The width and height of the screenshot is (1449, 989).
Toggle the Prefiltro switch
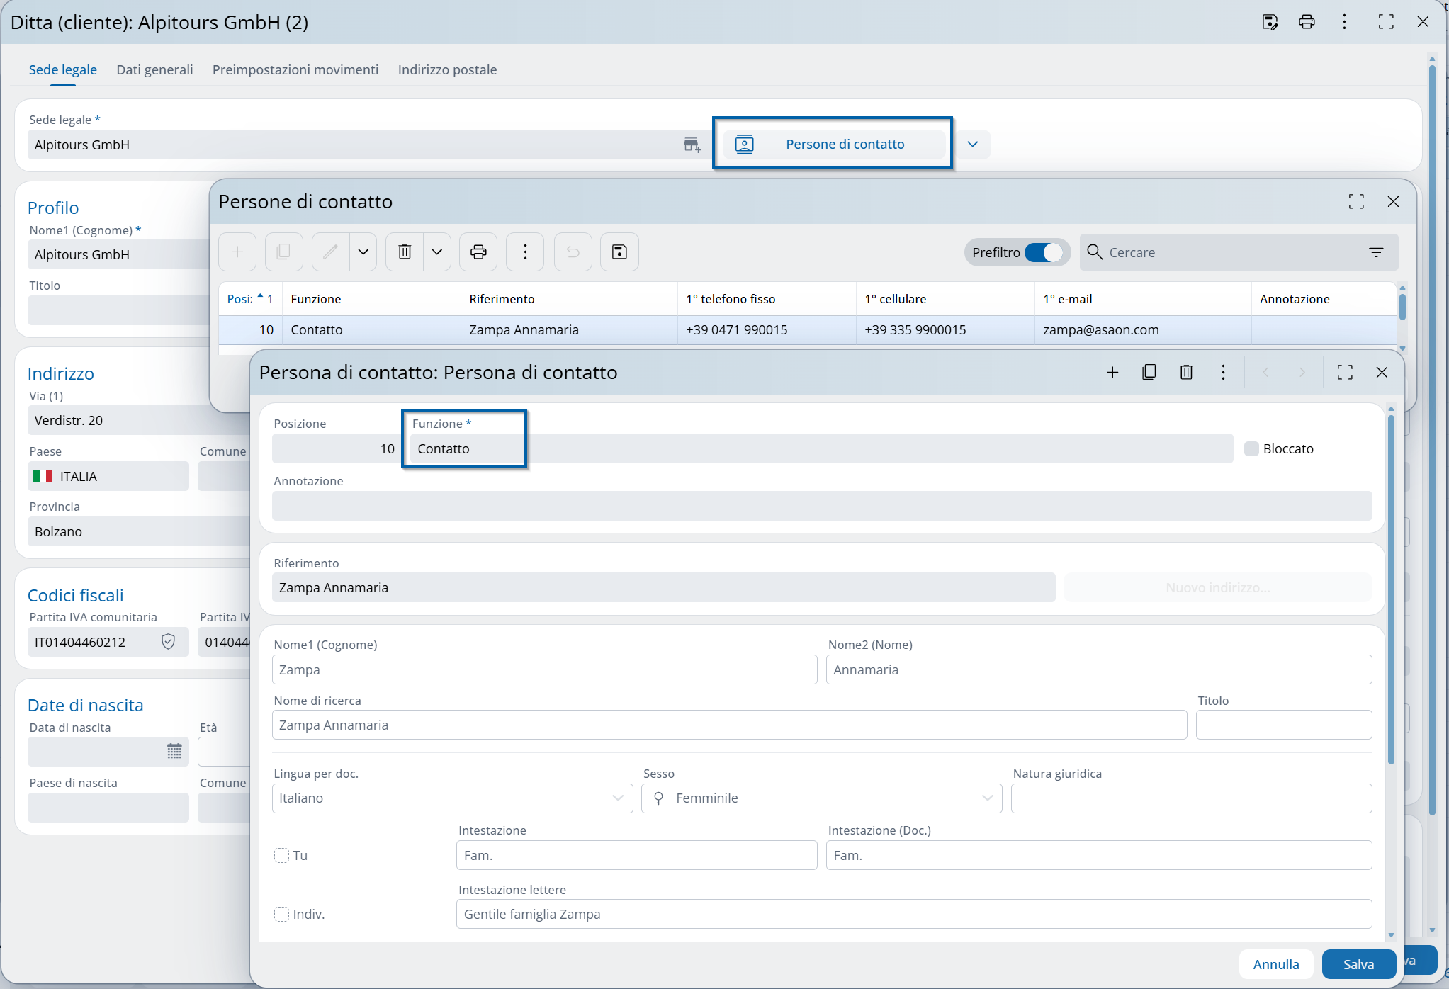coord(1043,252)
